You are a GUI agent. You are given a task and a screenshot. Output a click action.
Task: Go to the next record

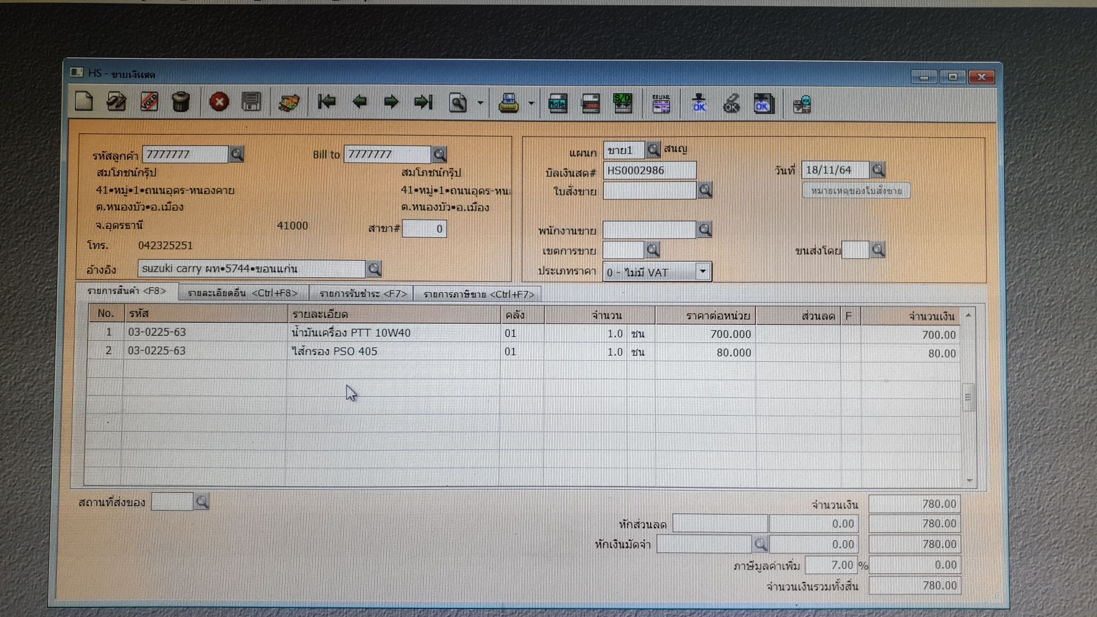pos(391,102)
